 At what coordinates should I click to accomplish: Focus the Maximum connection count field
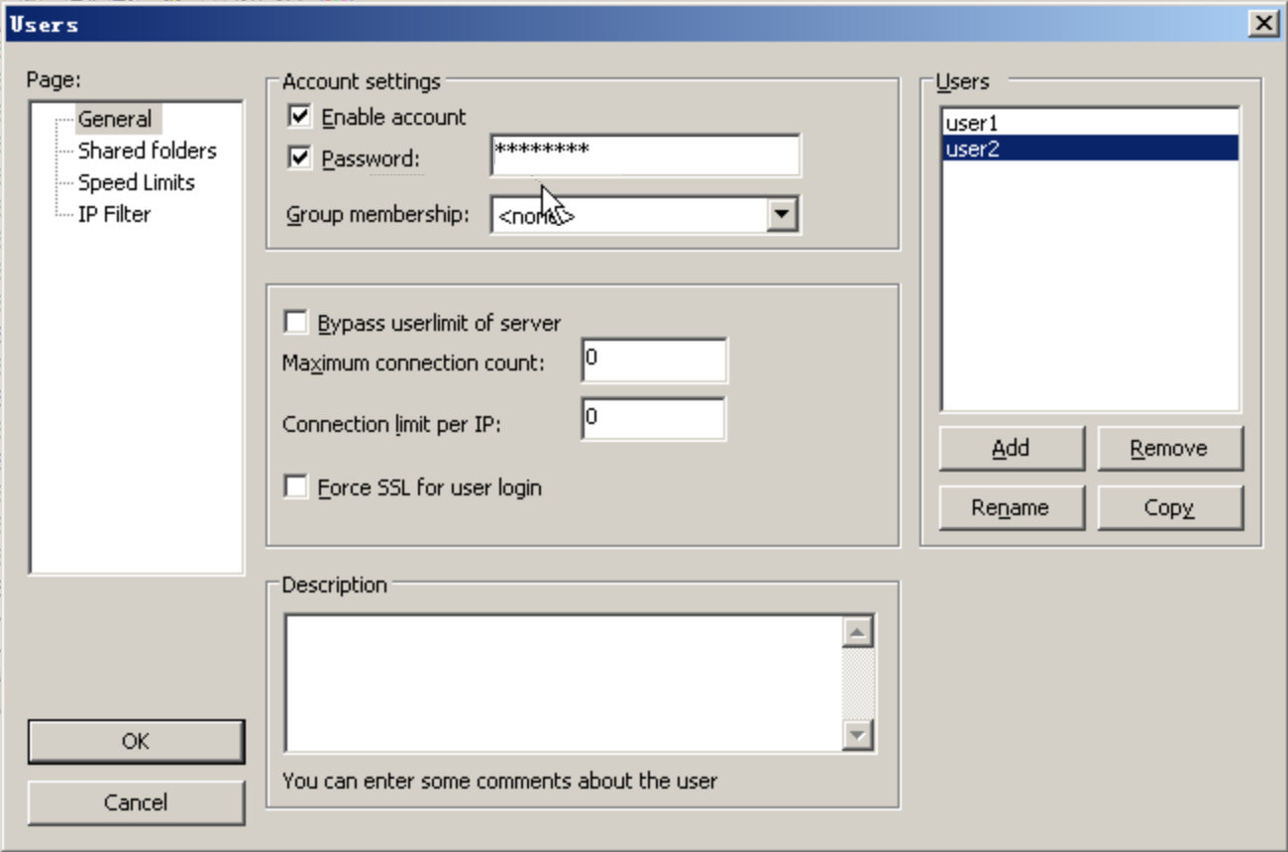coord(654,361)
